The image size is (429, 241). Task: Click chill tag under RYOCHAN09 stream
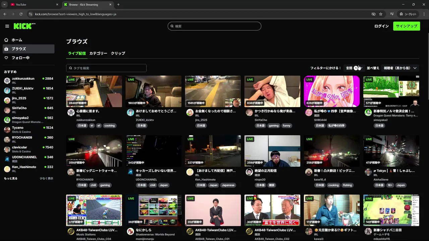tap(93, 185)
